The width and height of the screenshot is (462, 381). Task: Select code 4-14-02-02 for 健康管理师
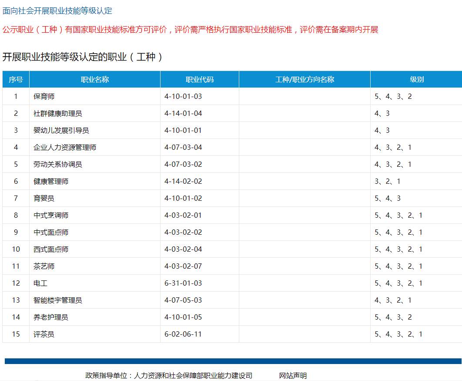point(183,182)
